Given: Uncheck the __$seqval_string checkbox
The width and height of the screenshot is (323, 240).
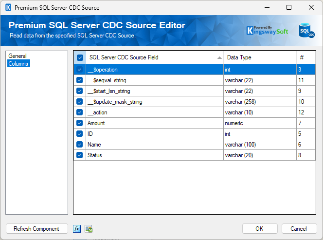Looking at the screenshot, I should [x=79, y=80].
